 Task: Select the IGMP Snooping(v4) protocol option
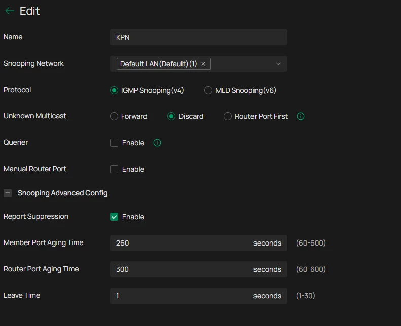(114, 90)
